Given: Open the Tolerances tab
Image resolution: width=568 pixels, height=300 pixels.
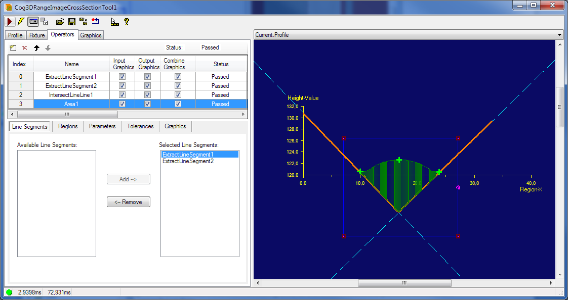Looking at the screenshot, I should (x=140, y=126).
